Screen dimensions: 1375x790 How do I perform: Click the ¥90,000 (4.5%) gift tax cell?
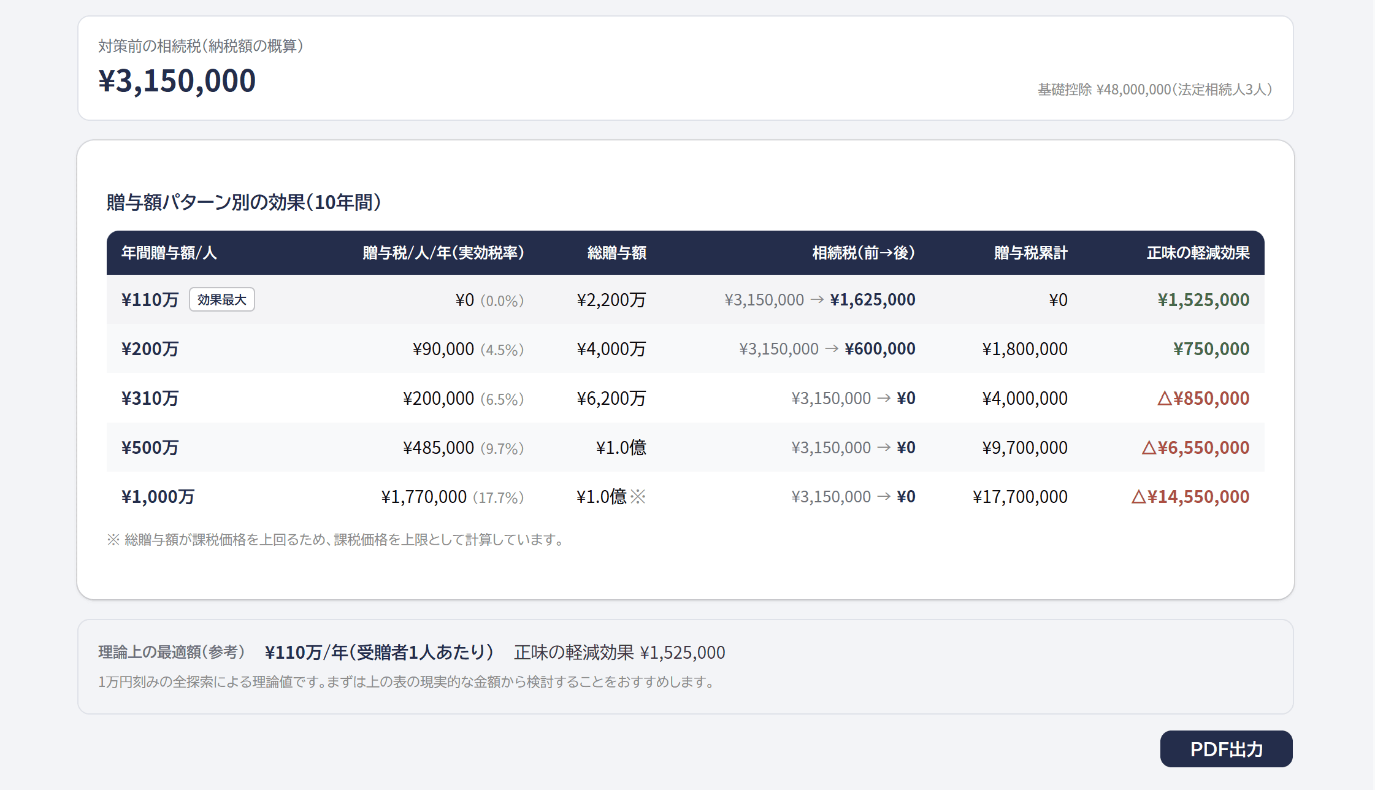click(468, 348)
